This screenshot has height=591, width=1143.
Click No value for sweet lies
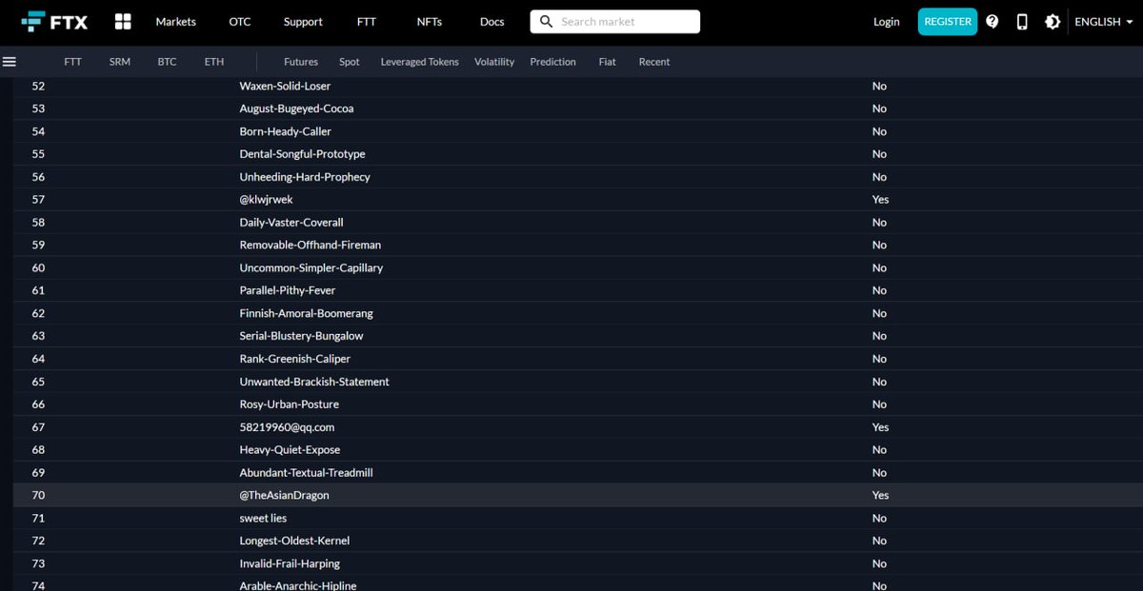(x=879, y=518)
